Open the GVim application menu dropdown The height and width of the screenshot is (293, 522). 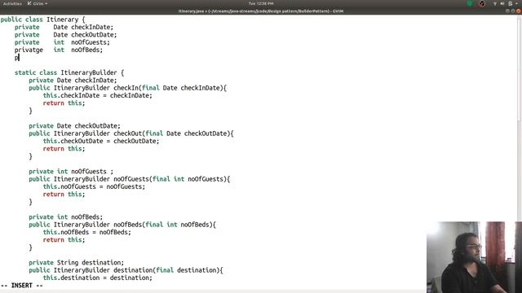(x=38, y=3)
